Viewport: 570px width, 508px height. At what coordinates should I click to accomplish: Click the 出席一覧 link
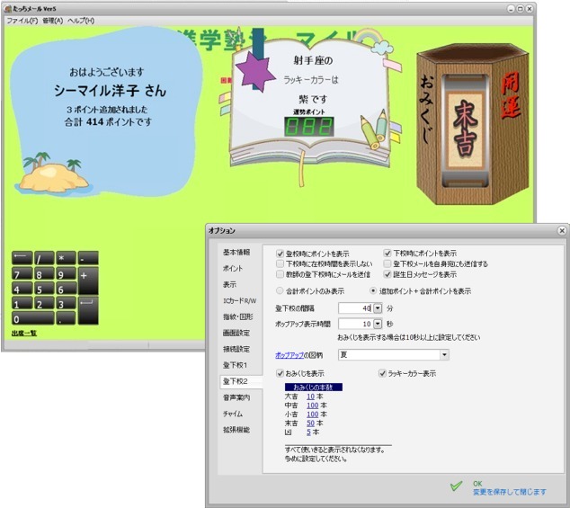coord(23,333)
